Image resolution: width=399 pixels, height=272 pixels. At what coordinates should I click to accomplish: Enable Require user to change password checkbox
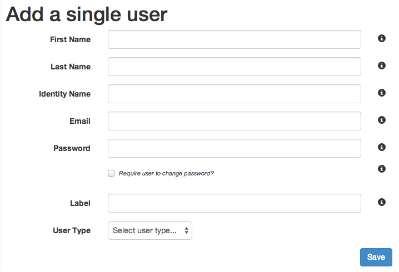pos(111,173)
